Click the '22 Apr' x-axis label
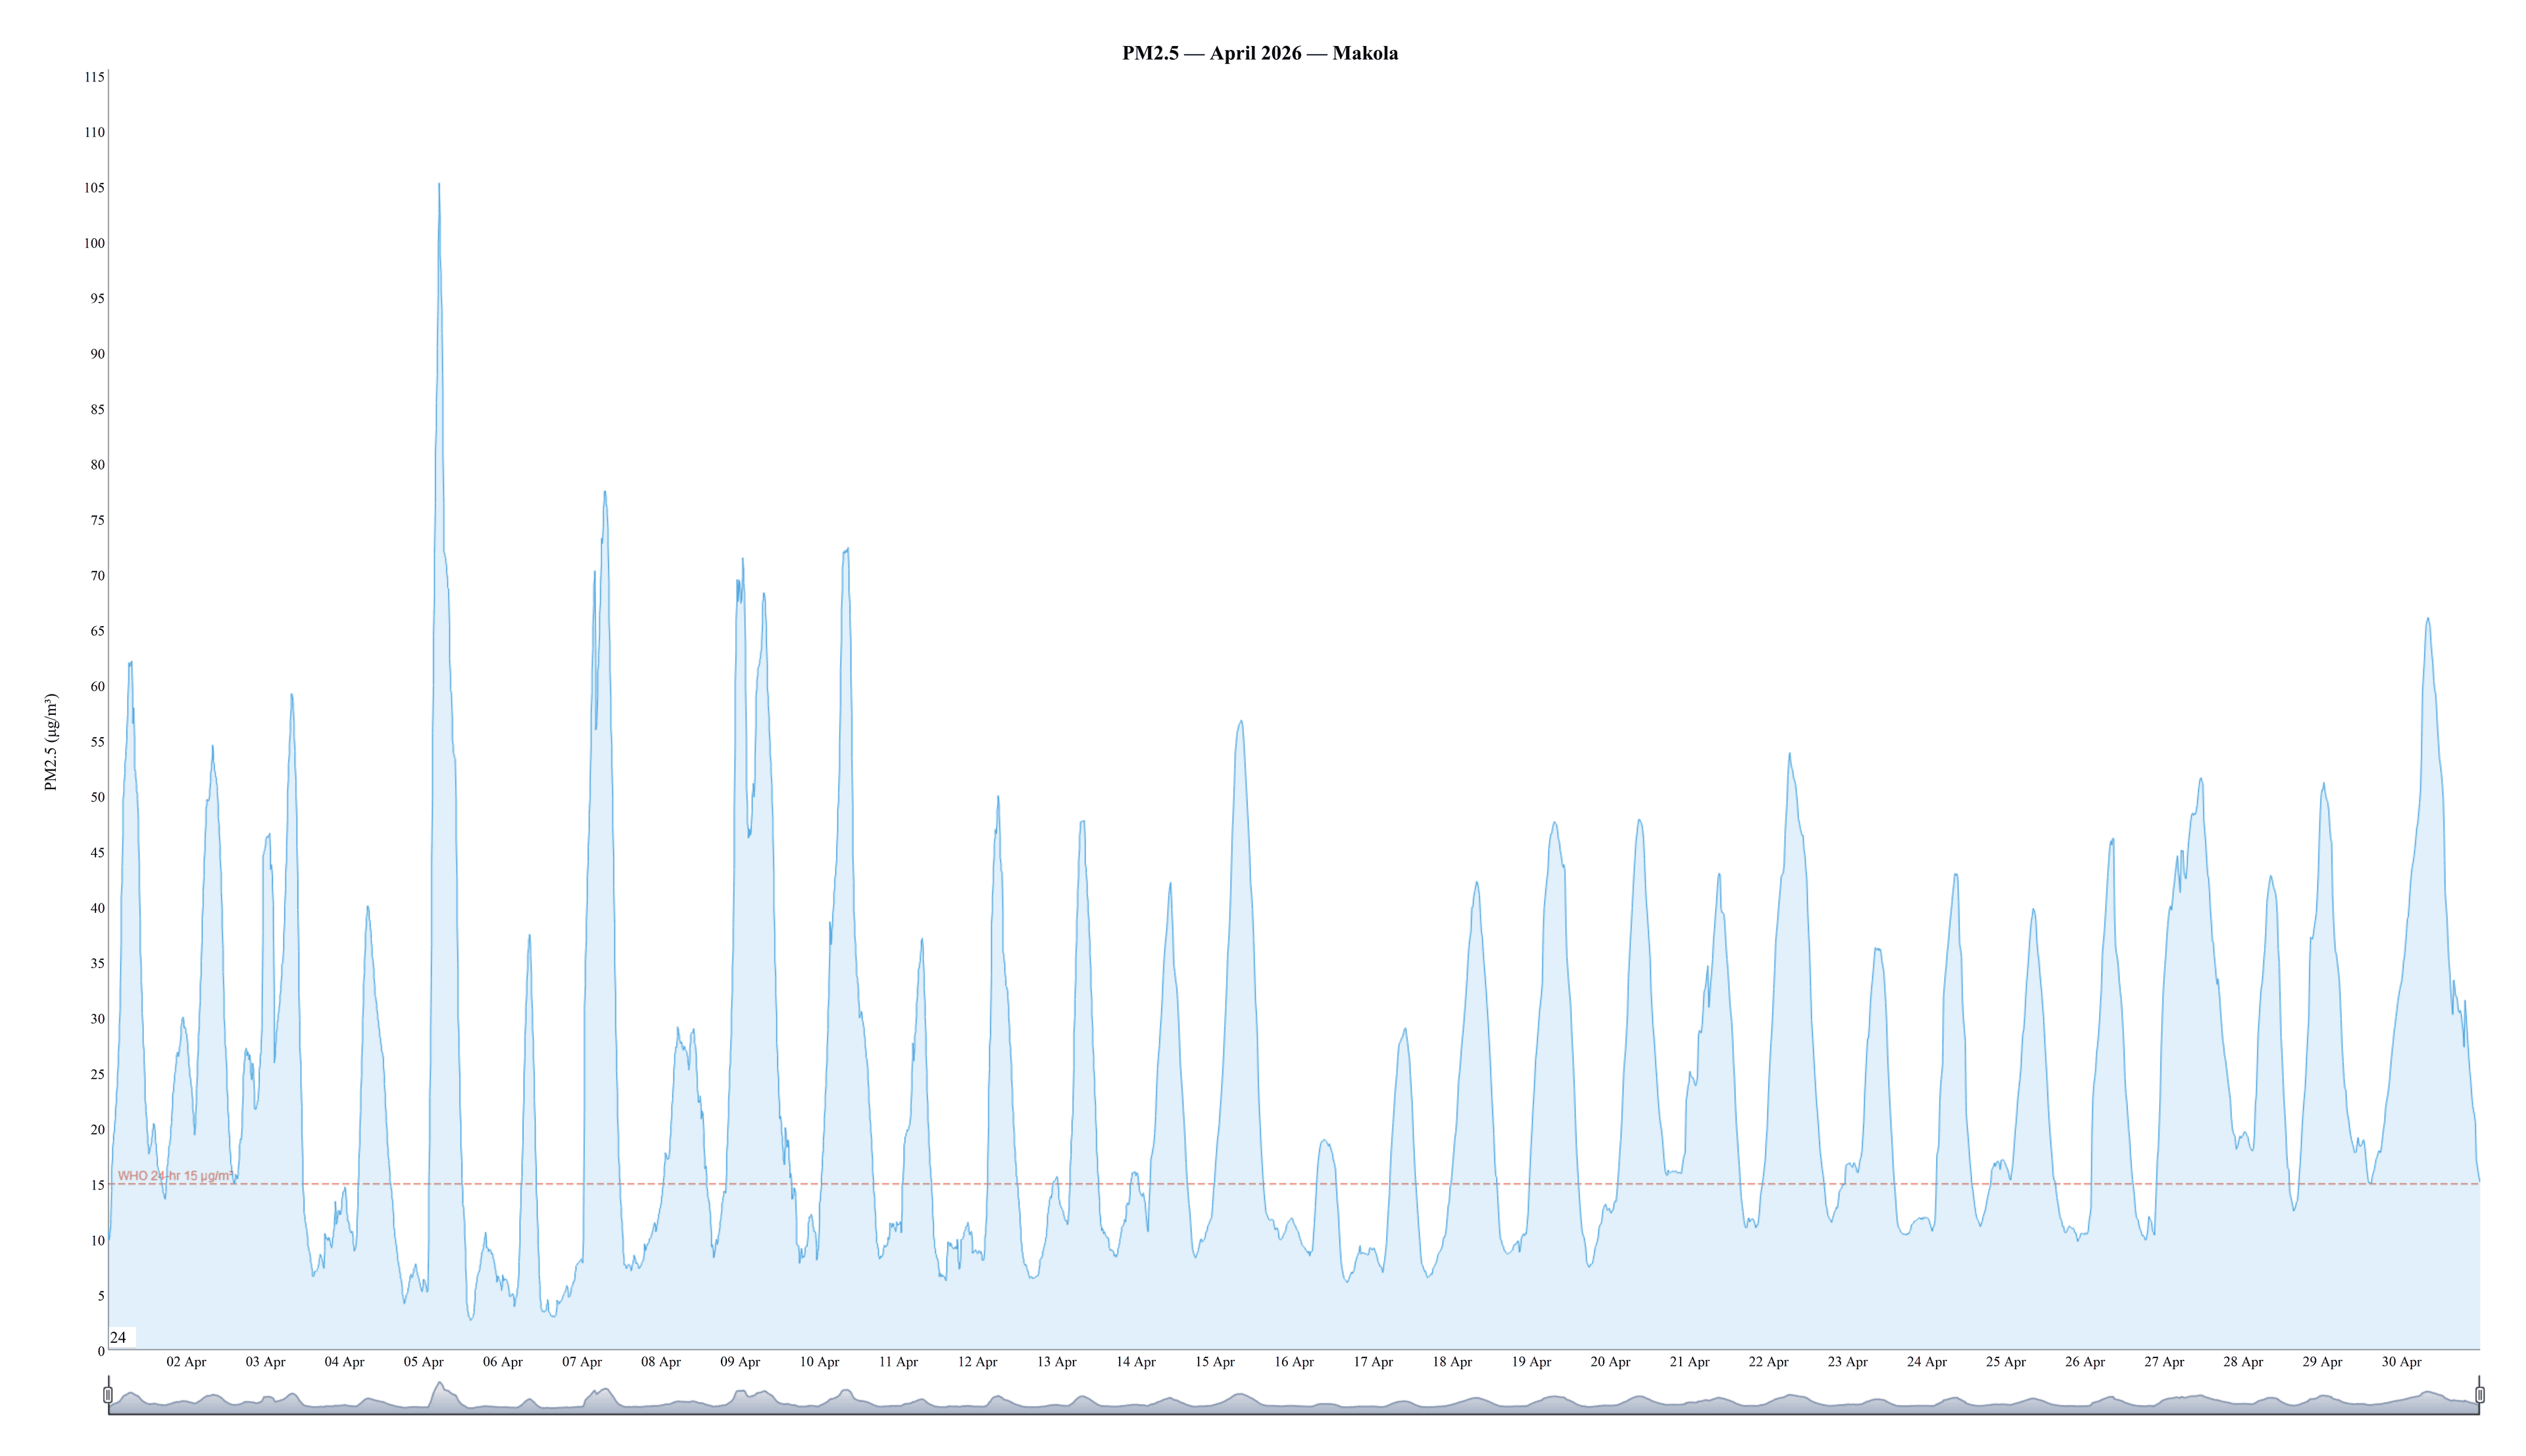 pos(1769,1362)
